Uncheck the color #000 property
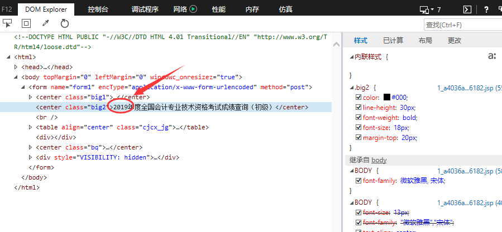The height and width of the screenshot is (232, 502). pyautogui.click(x=358, y=97)
